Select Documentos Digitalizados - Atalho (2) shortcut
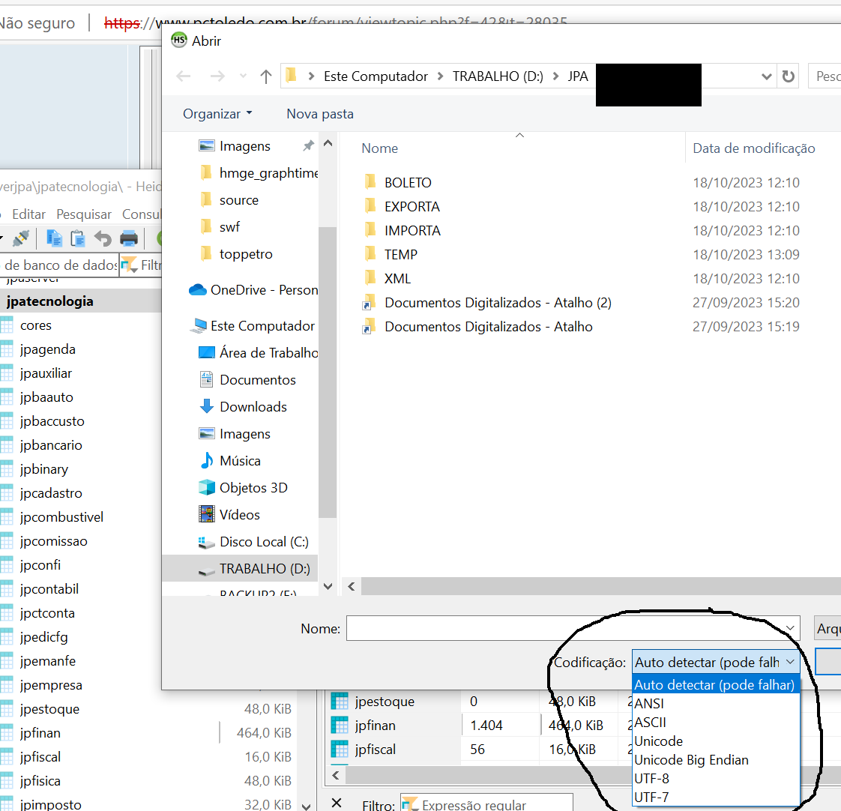The image size is (841, 811). [x=498, y=303]
